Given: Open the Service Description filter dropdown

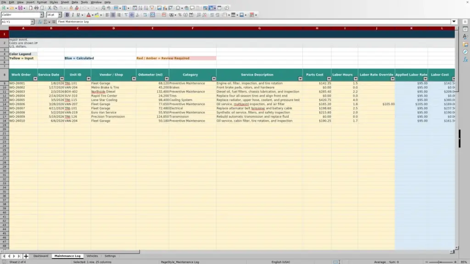Looking at the screenshot, I should pyautogui.click(x=300, y=79).
